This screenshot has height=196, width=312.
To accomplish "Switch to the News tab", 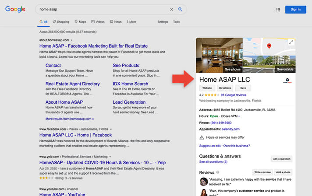I will point(116,21).
